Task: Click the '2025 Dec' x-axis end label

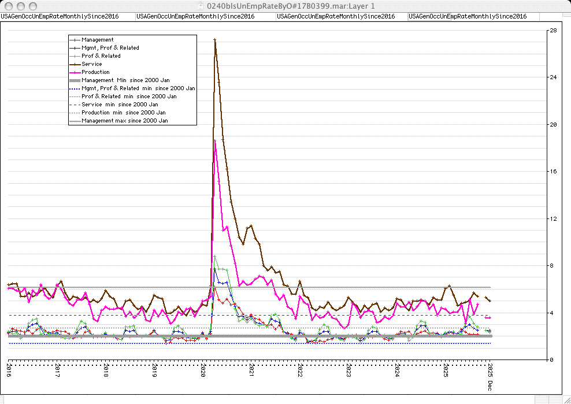Action: pyautogui.click(x=490, y=376)
